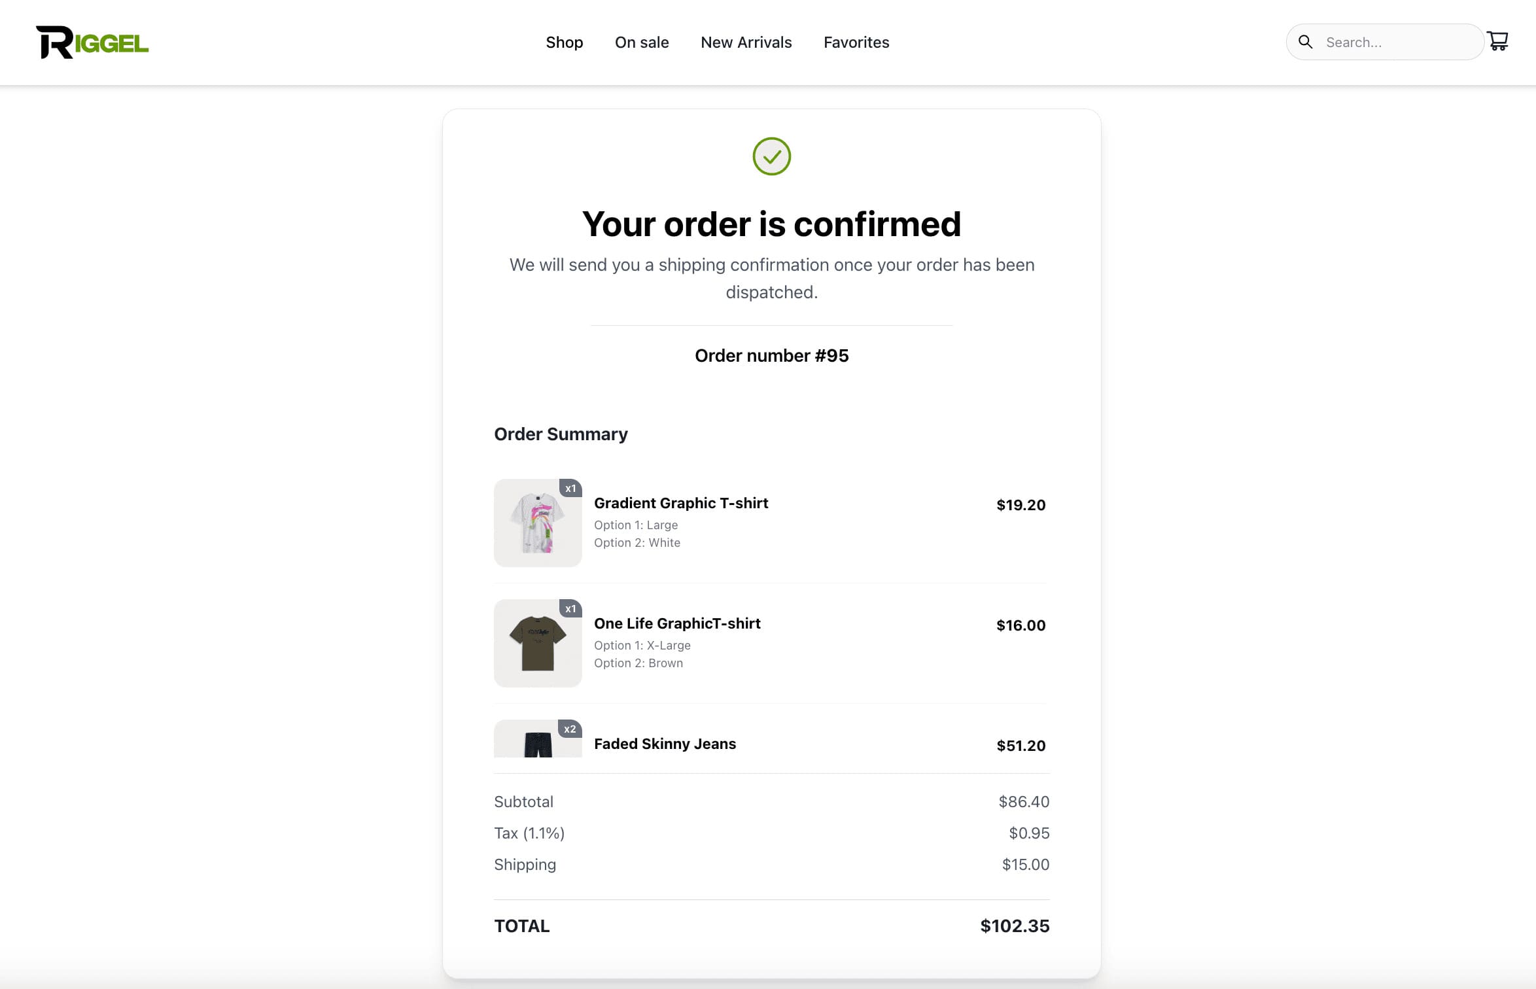The image size is (1536, 989).
Task: Select the One Life GraphicT-shirt title
Action: click(x=677, y=623)
